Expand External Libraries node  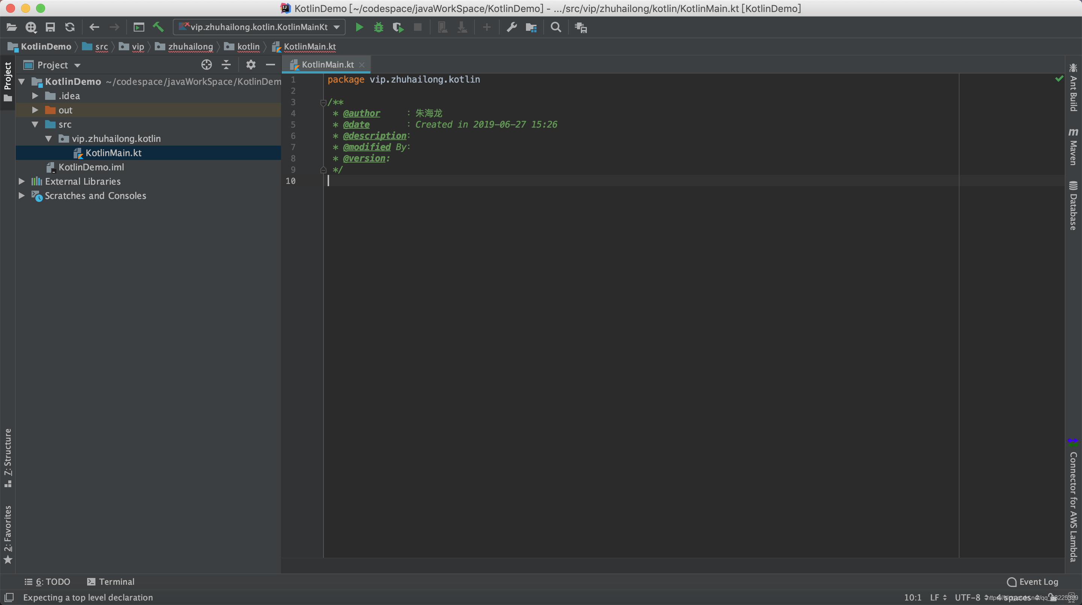point(22,181)
